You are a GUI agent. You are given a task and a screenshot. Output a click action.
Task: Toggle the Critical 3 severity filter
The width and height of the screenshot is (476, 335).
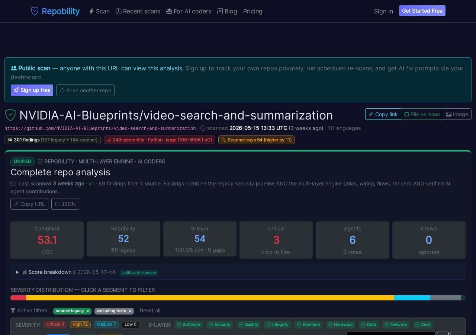[x=55, y=325]
